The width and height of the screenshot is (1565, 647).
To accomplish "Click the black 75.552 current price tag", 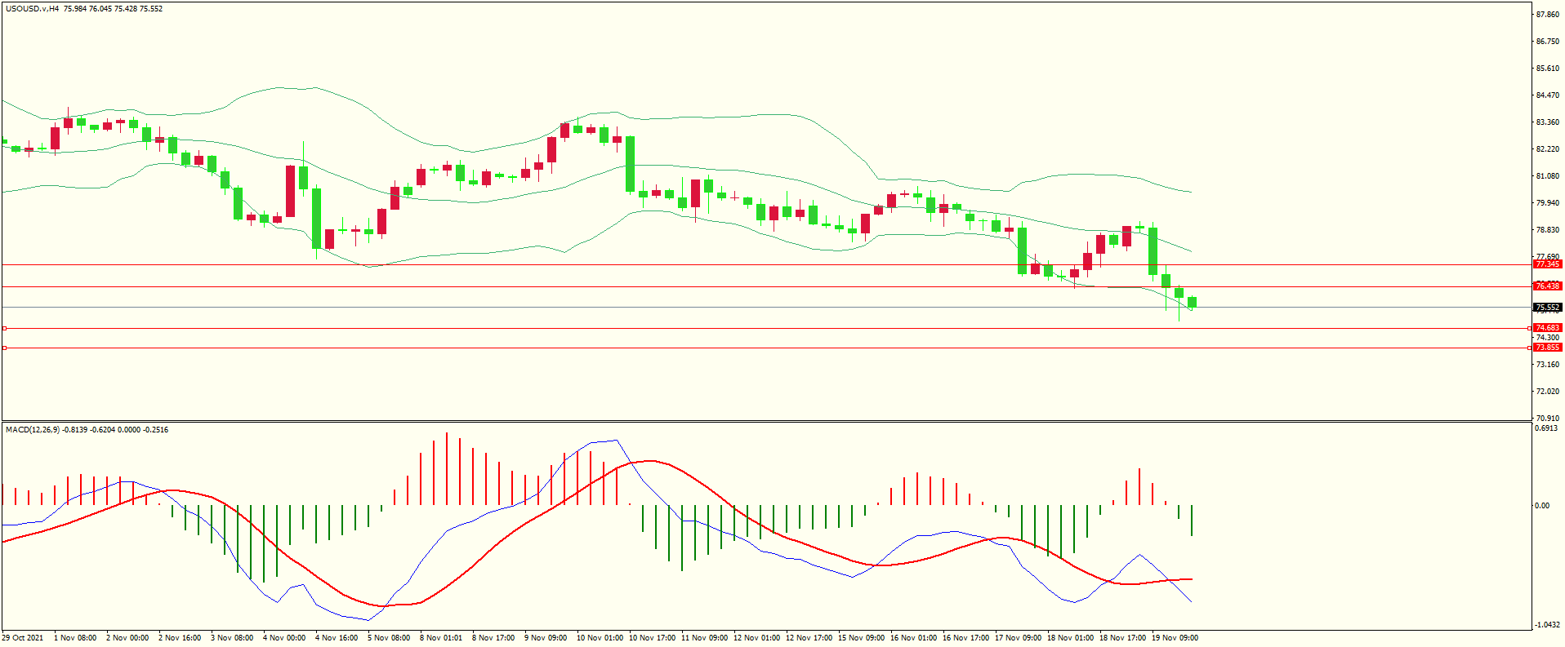I will (x=1547, y=308).
